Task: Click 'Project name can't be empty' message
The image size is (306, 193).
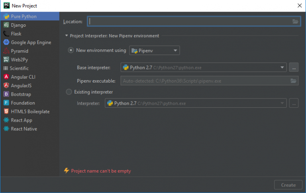Action: (101, 171)
